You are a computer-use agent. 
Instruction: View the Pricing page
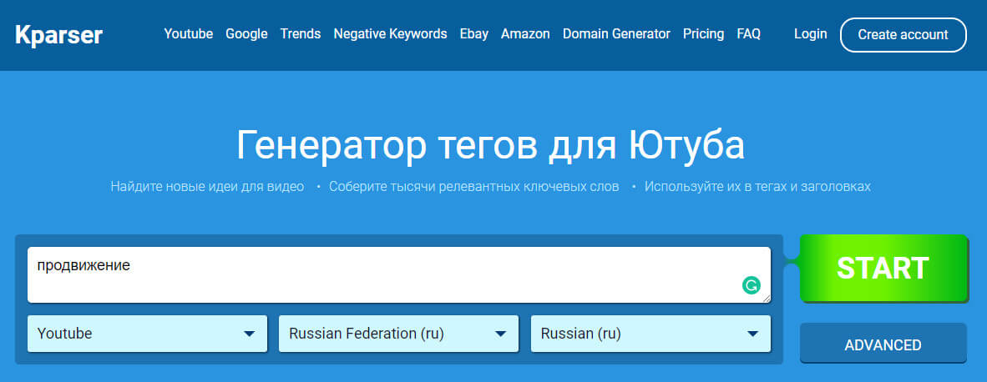click(703, 34)
